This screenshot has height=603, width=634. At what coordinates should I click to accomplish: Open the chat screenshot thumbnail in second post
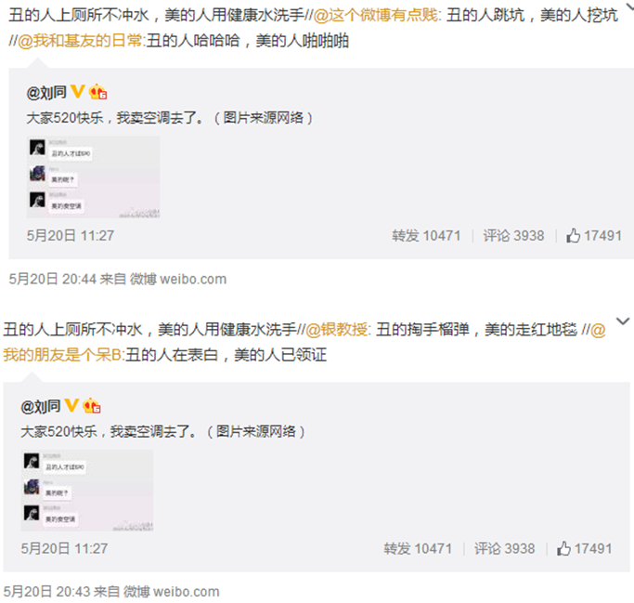[87, 491]
